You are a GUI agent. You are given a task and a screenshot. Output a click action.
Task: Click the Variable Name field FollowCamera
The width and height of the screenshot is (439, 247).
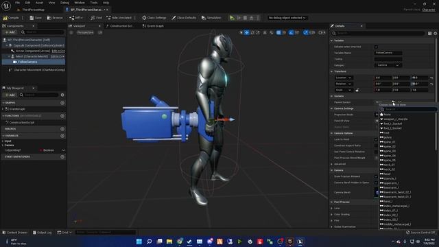pyautogui.click(x=388, y=53)
